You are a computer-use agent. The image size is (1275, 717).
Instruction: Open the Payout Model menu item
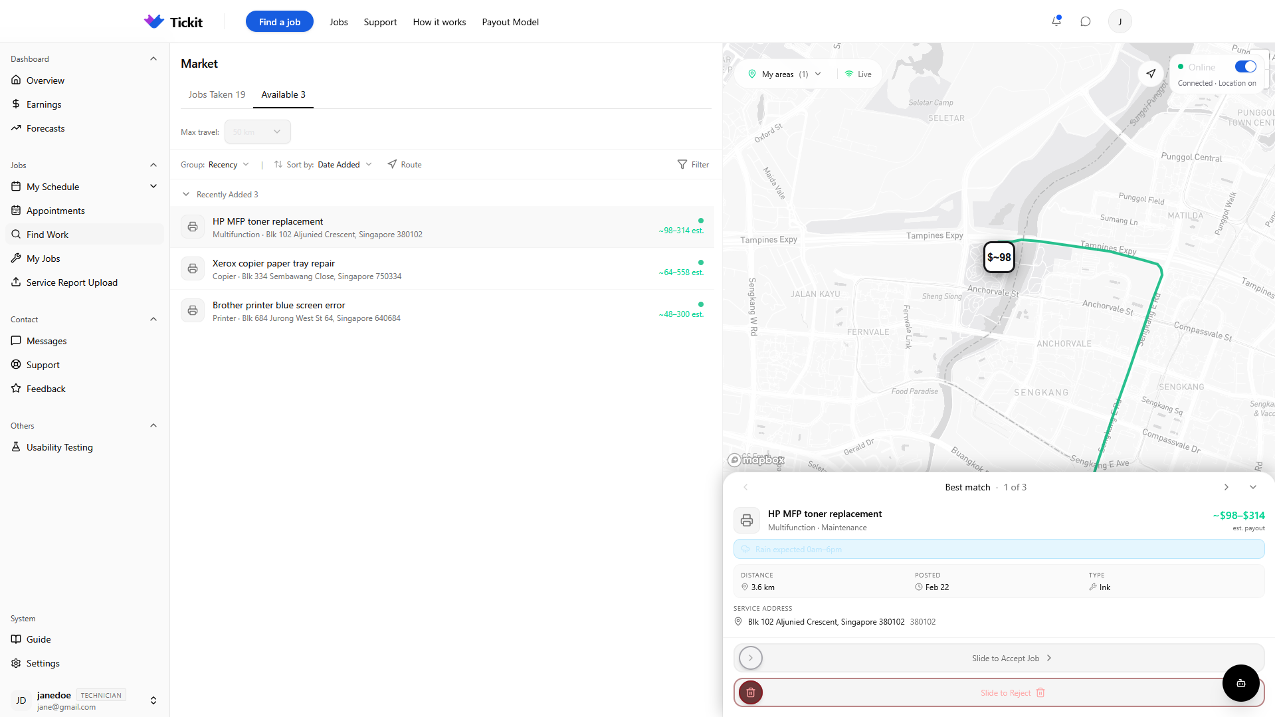[510, 22]
